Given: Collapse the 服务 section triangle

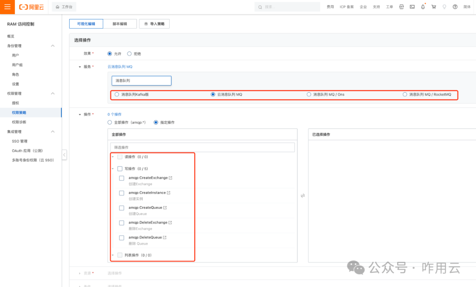Looking at the screenshot, I should (x=80, y=67).
